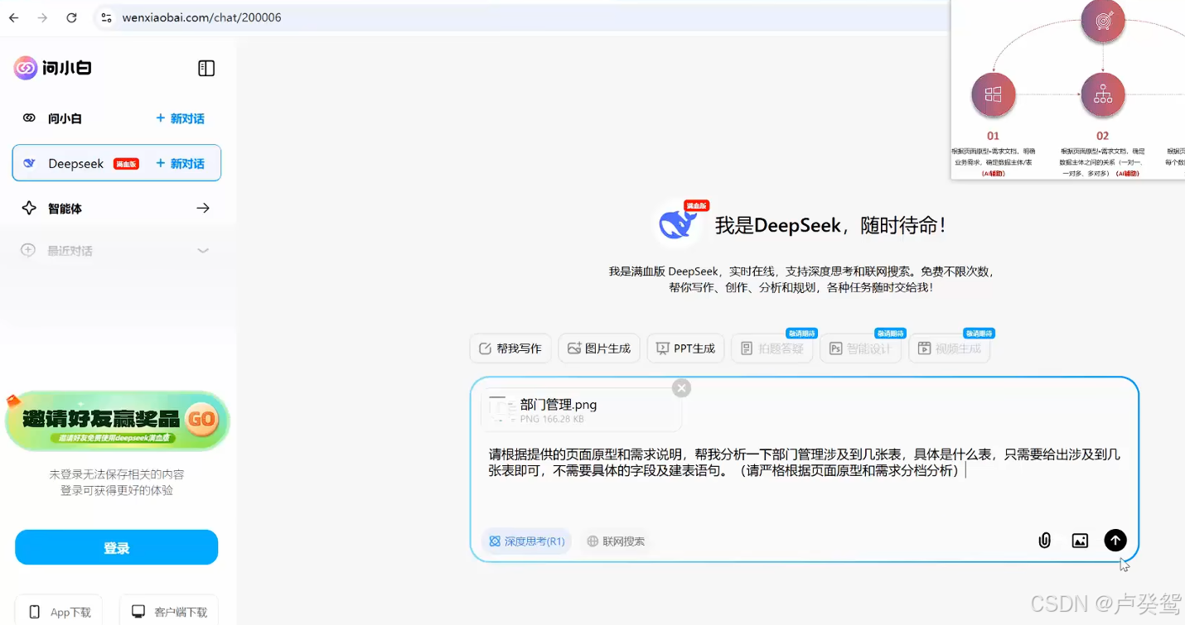
Task: Click the 未登录无法保存相关的内容 notice text
Action: point(117,474)
